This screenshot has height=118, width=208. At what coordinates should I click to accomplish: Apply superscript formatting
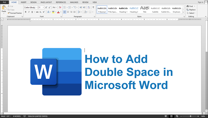tap(44, 12)
